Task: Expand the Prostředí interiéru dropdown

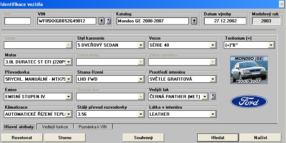Action: tap(213, 79)
